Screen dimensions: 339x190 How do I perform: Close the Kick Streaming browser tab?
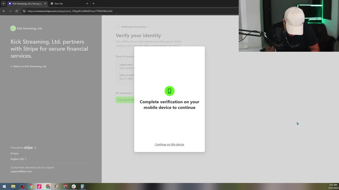point(45,4)
